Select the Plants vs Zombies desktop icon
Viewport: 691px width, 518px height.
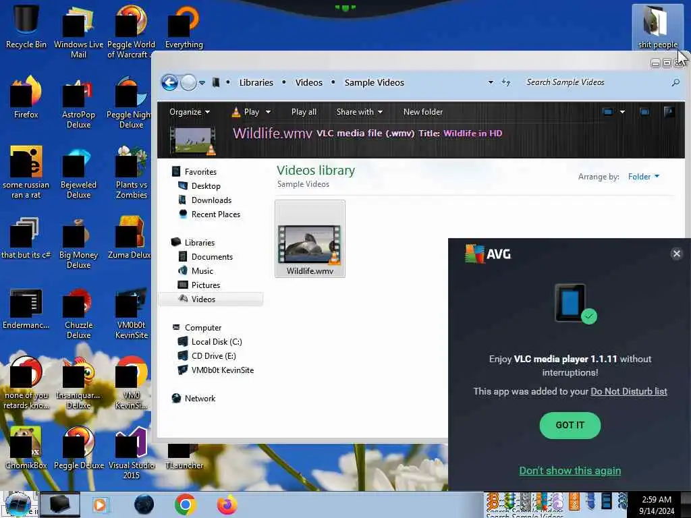point(132,173)
